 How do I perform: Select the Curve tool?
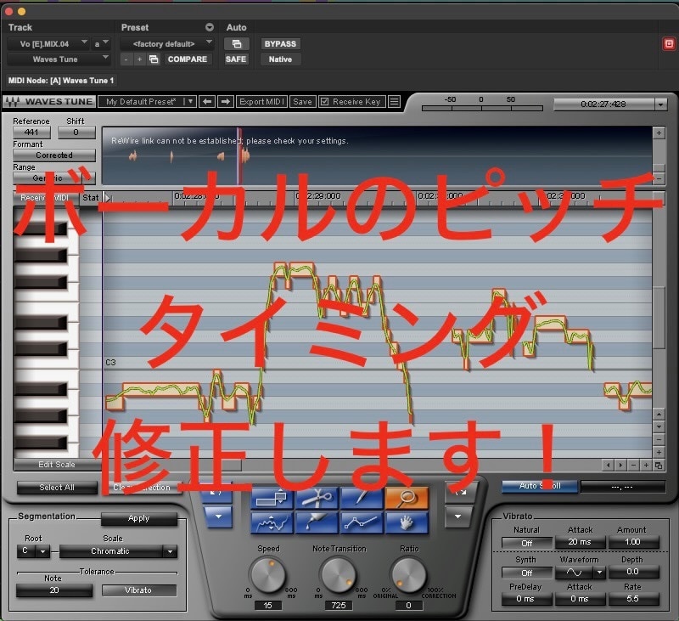click(x=272, y=522)
